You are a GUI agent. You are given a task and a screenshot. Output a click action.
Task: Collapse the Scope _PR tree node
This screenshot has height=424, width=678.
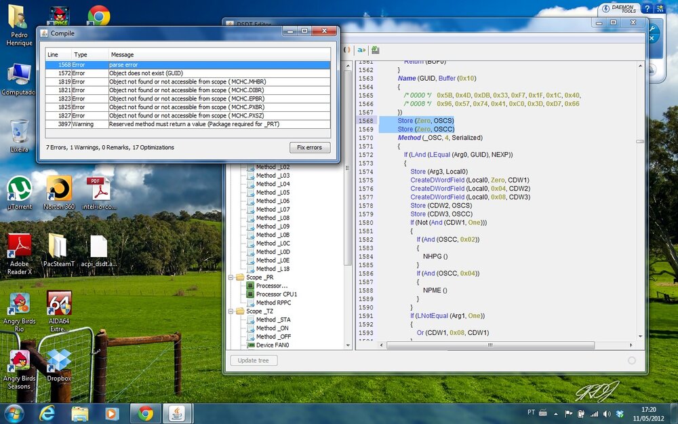click(x=231, y=277)
